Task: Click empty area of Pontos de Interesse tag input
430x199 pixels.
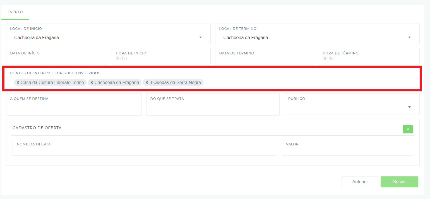Action: pos(310,83)
